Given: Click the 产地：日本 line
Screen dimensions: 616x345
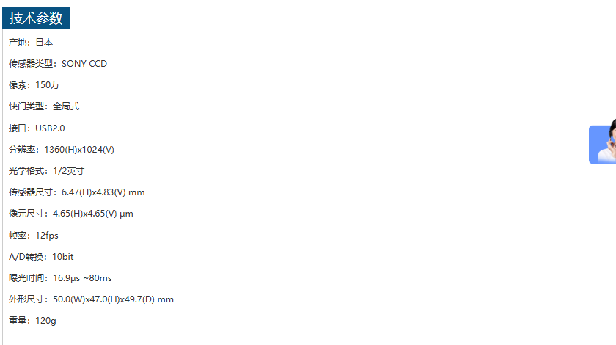Looking at the screenshot, I should pyautogui.click(x=31, y=43).
